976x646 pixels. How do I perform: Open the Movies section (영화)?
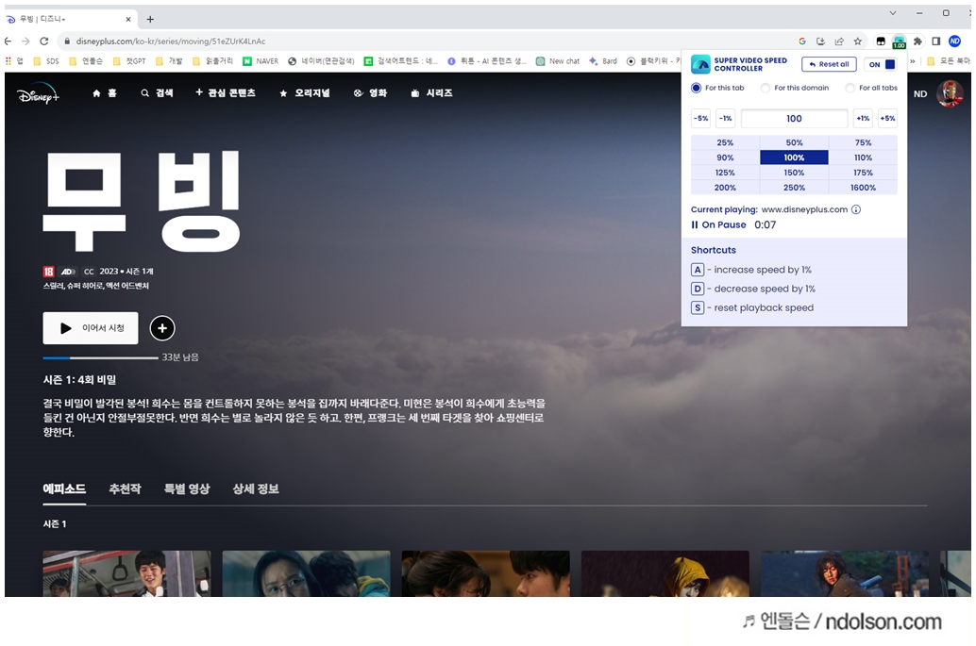(x=370, y=92)
